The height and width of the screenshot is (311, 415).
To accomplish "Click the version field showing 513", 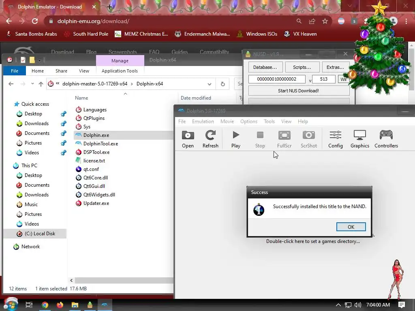I will point(324,79).
